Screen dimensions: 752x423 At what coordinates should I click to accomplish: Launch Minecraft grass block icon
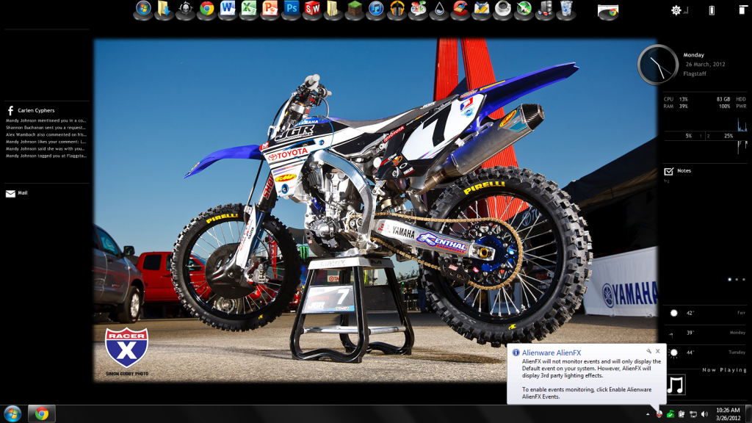[355, 9]
